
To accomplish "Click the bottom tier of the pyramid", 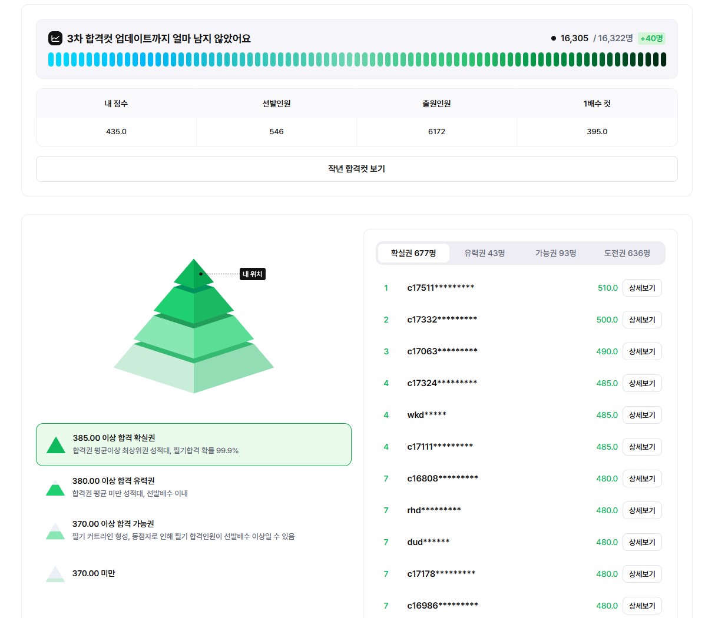I will tap(194, 368).
